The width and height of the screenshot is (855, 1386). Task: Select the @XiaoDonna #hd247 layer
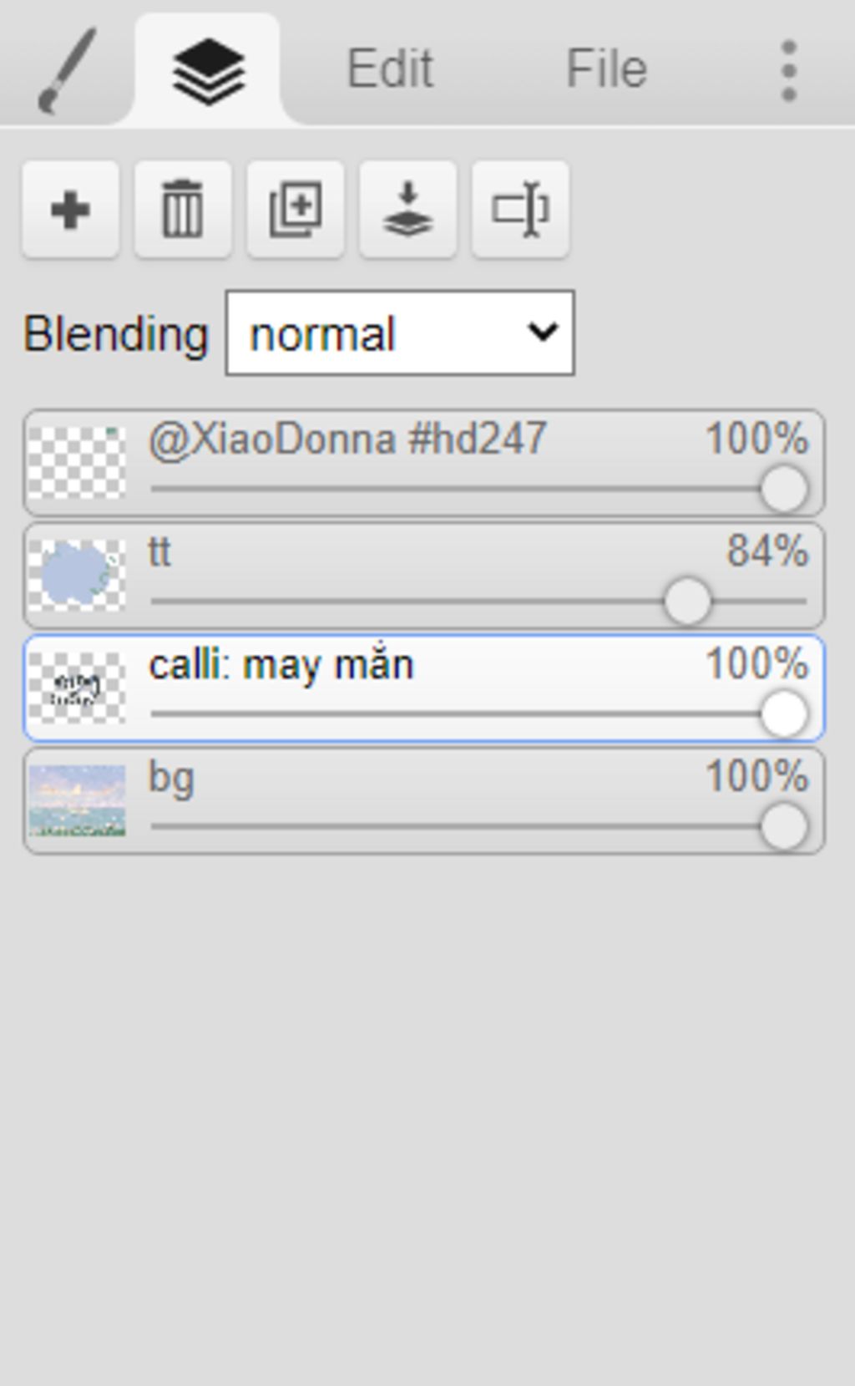point(424,463)
